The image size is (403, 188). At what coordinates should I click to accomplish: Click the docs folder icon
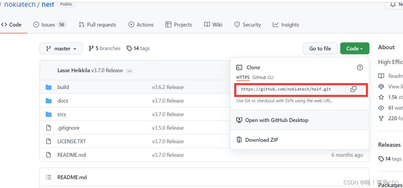[x=49, y=101]
